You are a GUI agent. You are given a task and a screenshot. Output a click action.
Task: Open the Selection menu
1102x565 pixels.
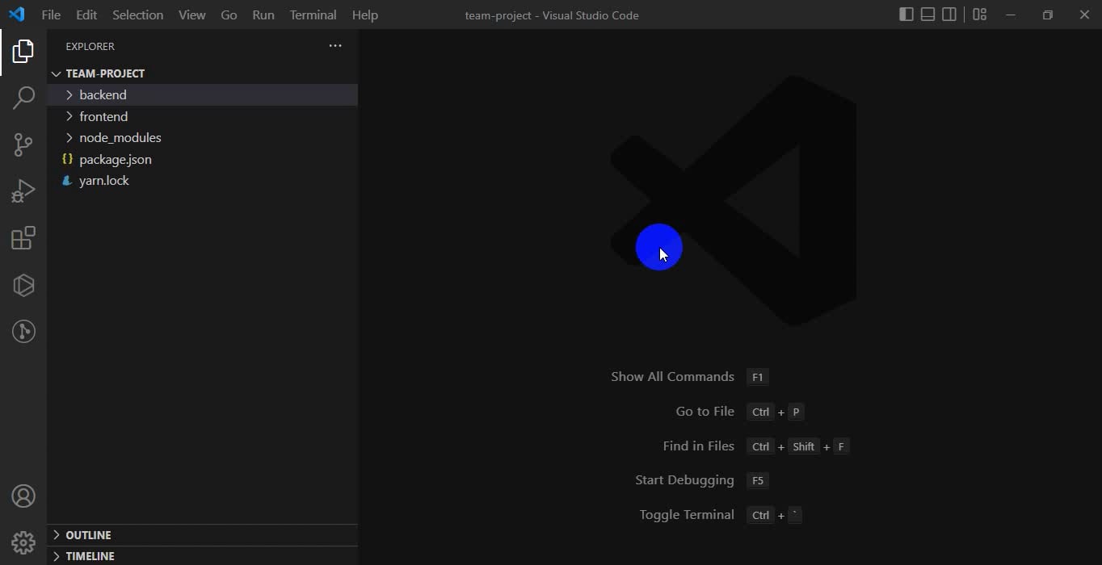(137, 15)
